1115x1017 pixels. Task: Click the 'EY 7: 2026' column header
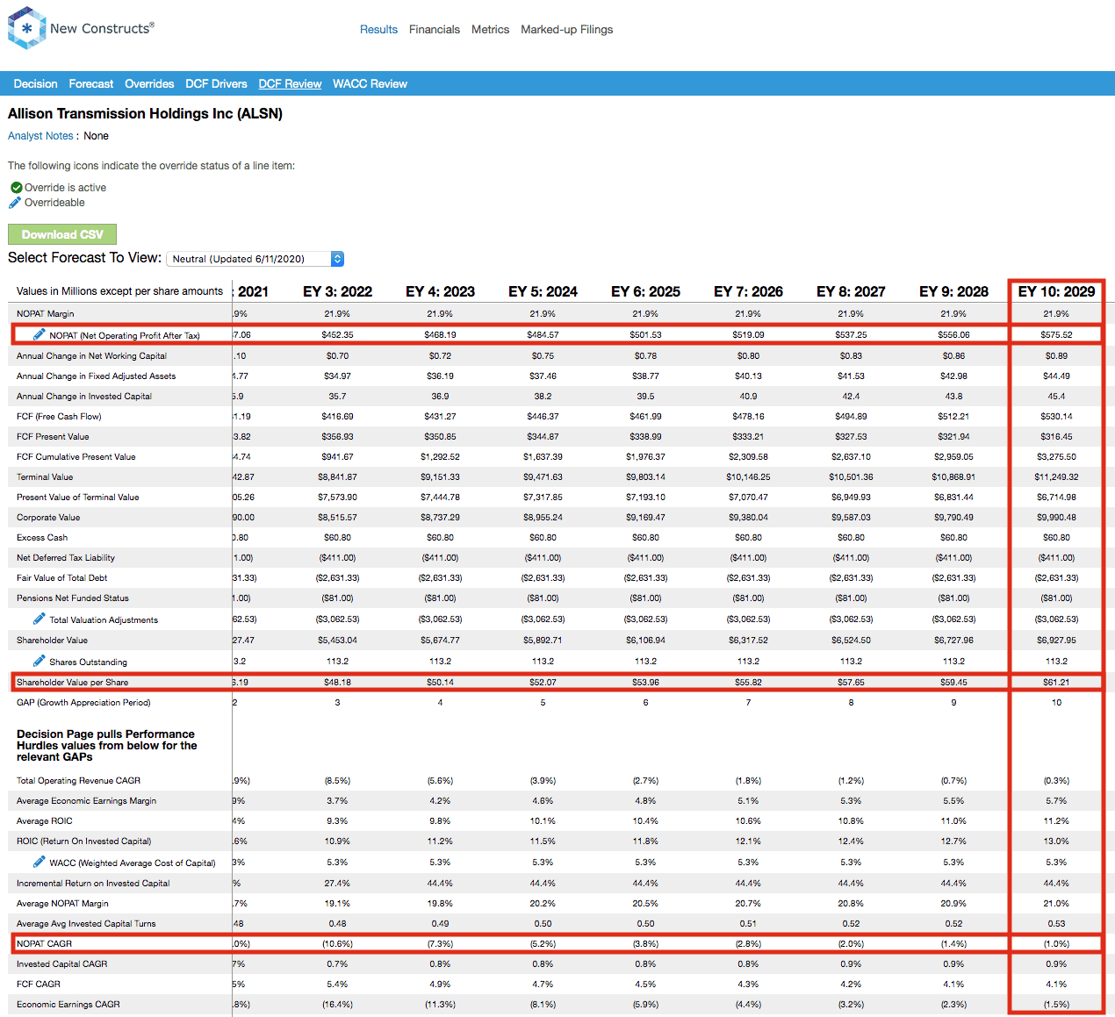(x=748, y=291)
